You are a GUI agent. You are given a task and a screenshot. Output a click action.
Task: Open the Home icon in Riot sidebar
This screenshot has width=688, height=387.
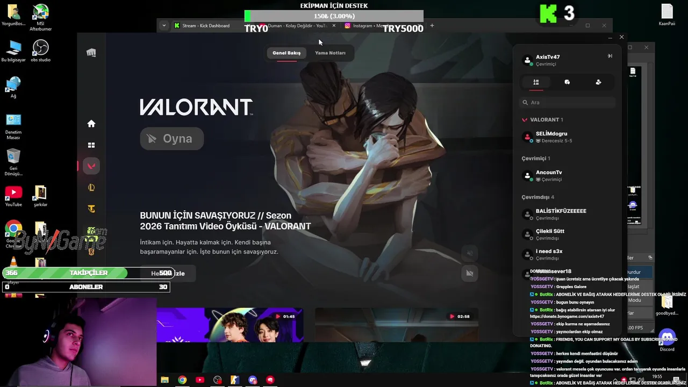pyautogui.click(x=91, y=124)
